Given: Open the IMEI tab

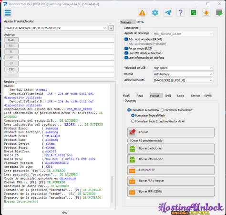Looking at the screenshot, I should [x=168, y=96].
